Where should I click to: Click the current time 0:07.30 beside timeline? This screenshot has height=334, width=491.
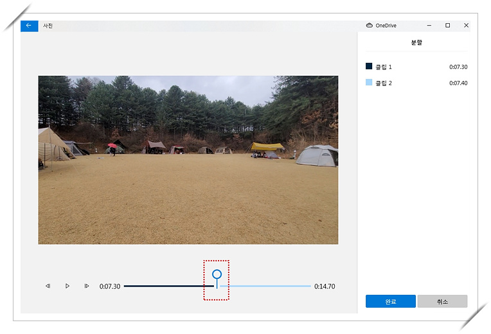point(110,286)
